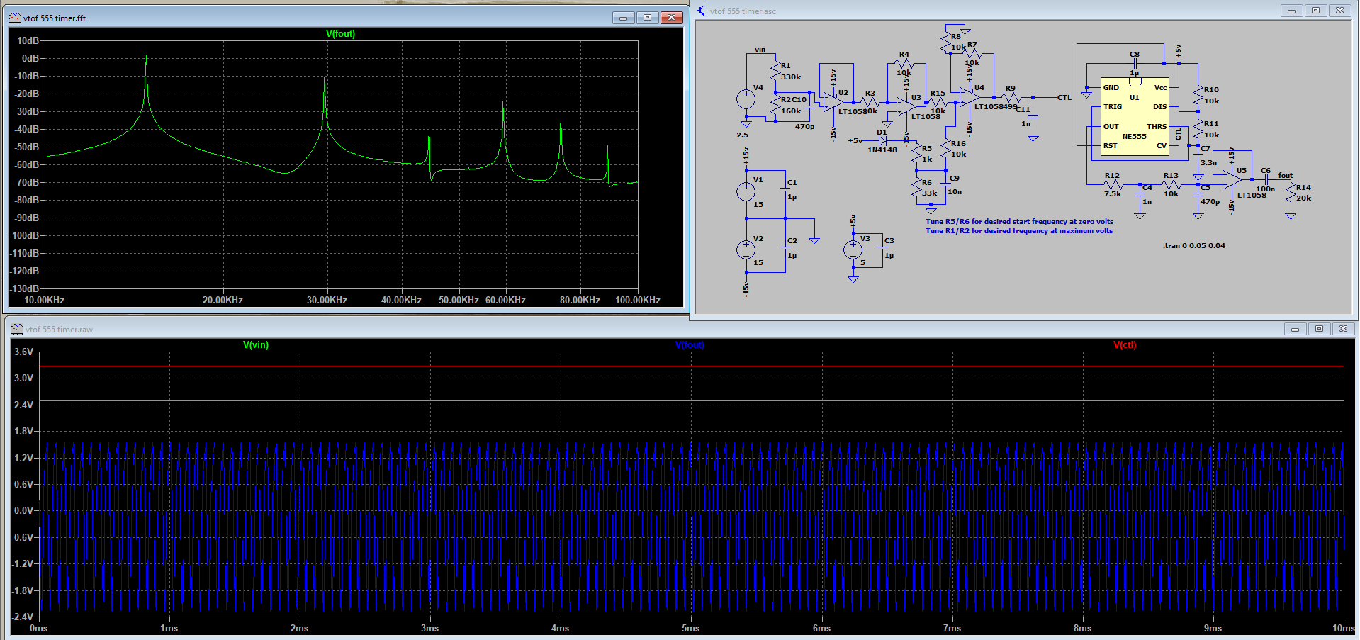Click the V(ctl) legend label
1360x640 pixels.
[1124, 344]
